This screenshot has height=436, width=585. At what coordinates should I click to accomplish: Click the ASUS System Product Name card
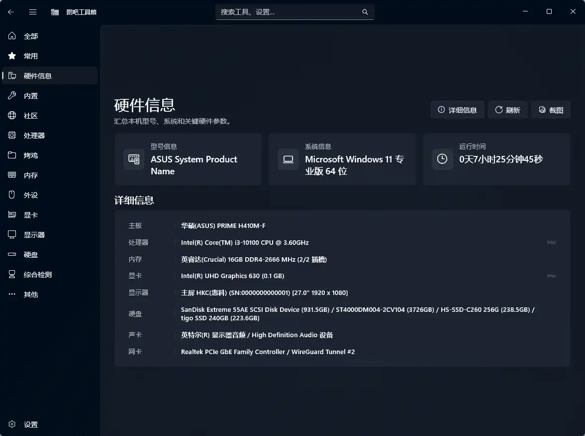click(x=188, y=159)
